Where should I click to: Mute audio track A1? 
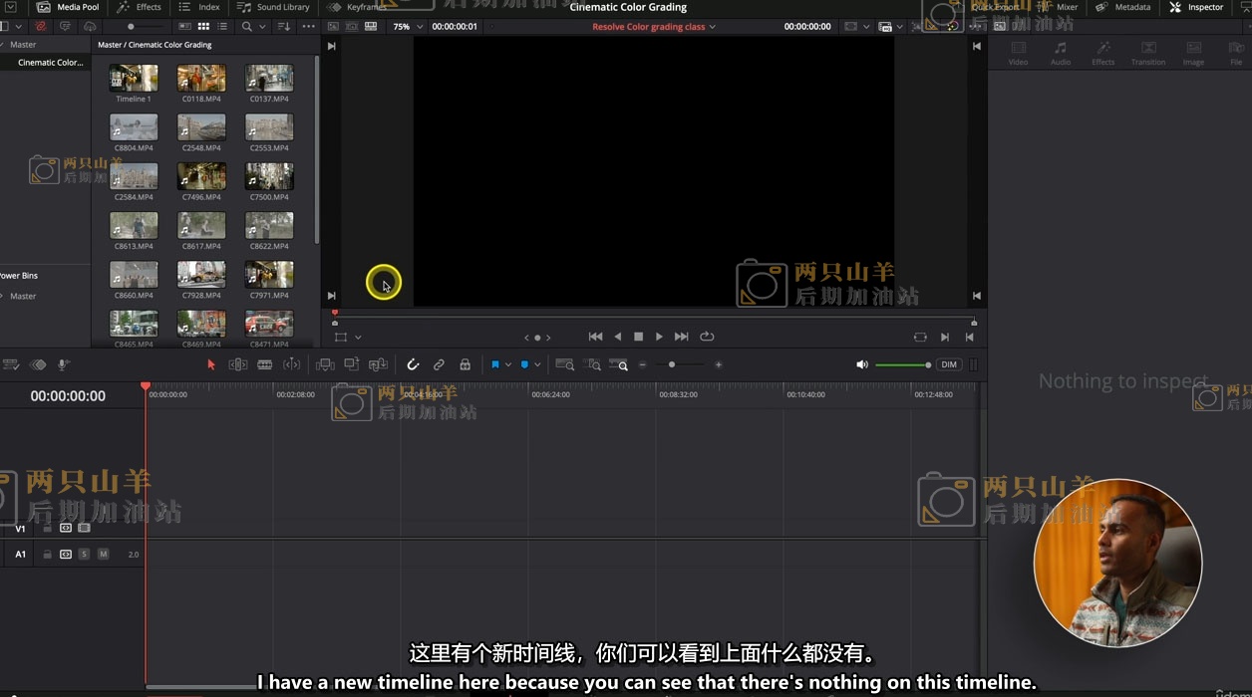103,555
